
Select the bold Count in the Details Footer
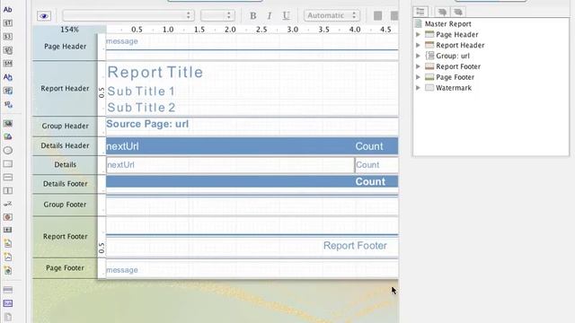coord(370,181)
